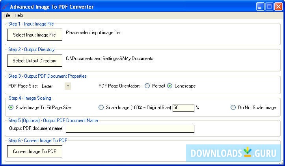Click 'PDF Page Size:' label
Screen dimensions: 285x166
point(23,86)
